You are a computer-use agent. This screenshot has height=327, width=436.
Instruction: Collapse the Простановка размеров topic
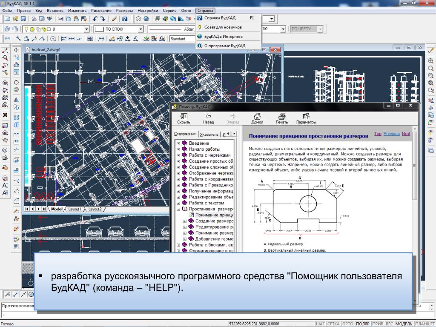click(178, 209)
